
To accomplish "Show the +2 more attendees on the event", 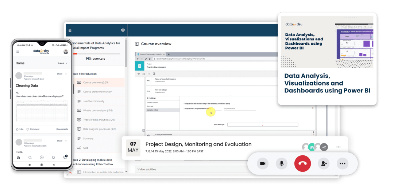I will (x=324, y=147).
